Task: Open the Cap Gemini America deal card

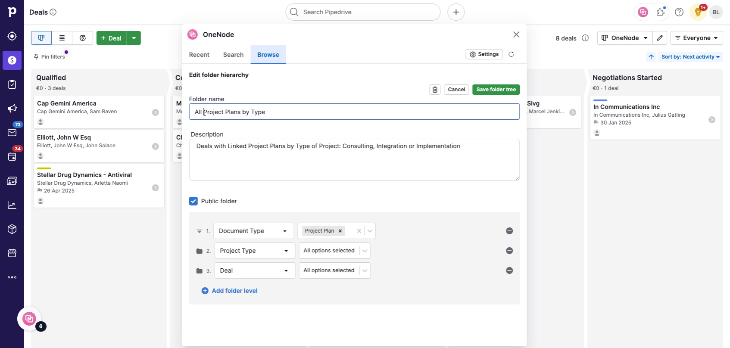Action: (99, 112)
